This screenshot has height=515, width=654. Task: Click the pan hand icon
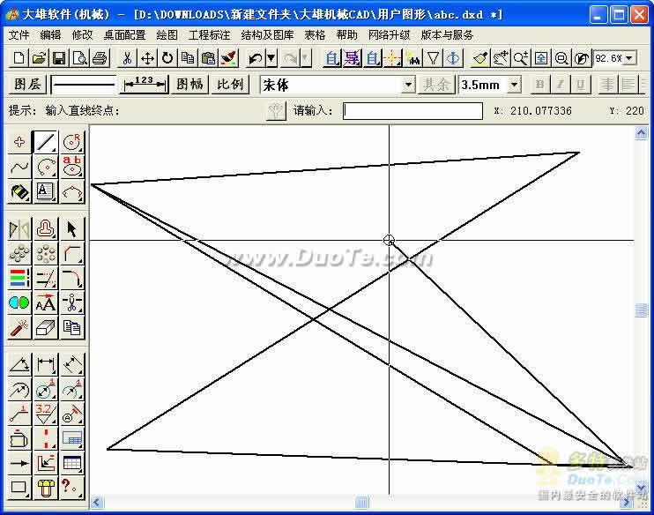[x=501, y=58]
